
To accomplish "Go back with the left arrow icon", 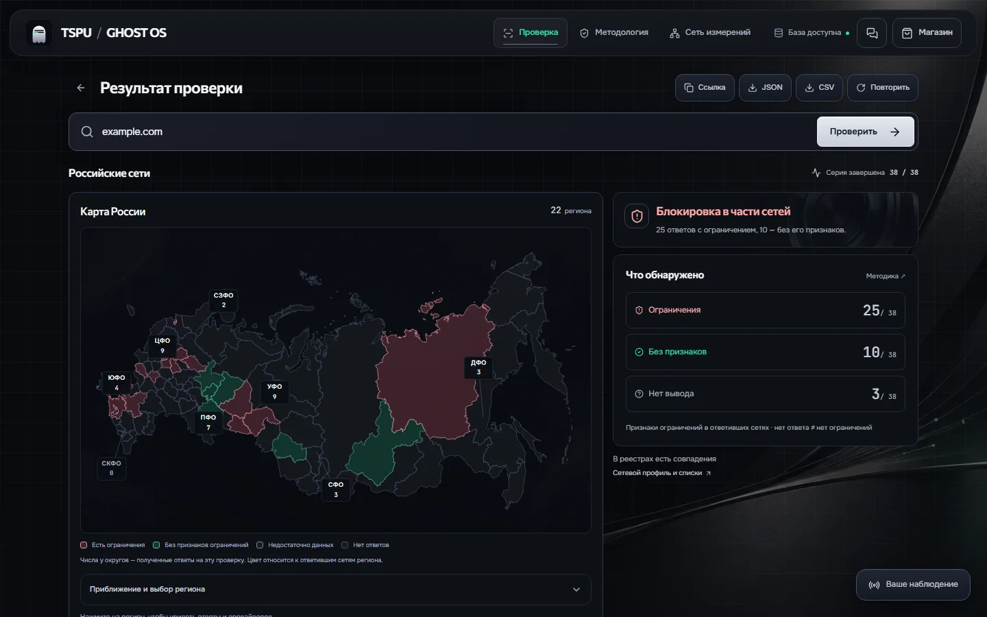I will pos(81,88).
